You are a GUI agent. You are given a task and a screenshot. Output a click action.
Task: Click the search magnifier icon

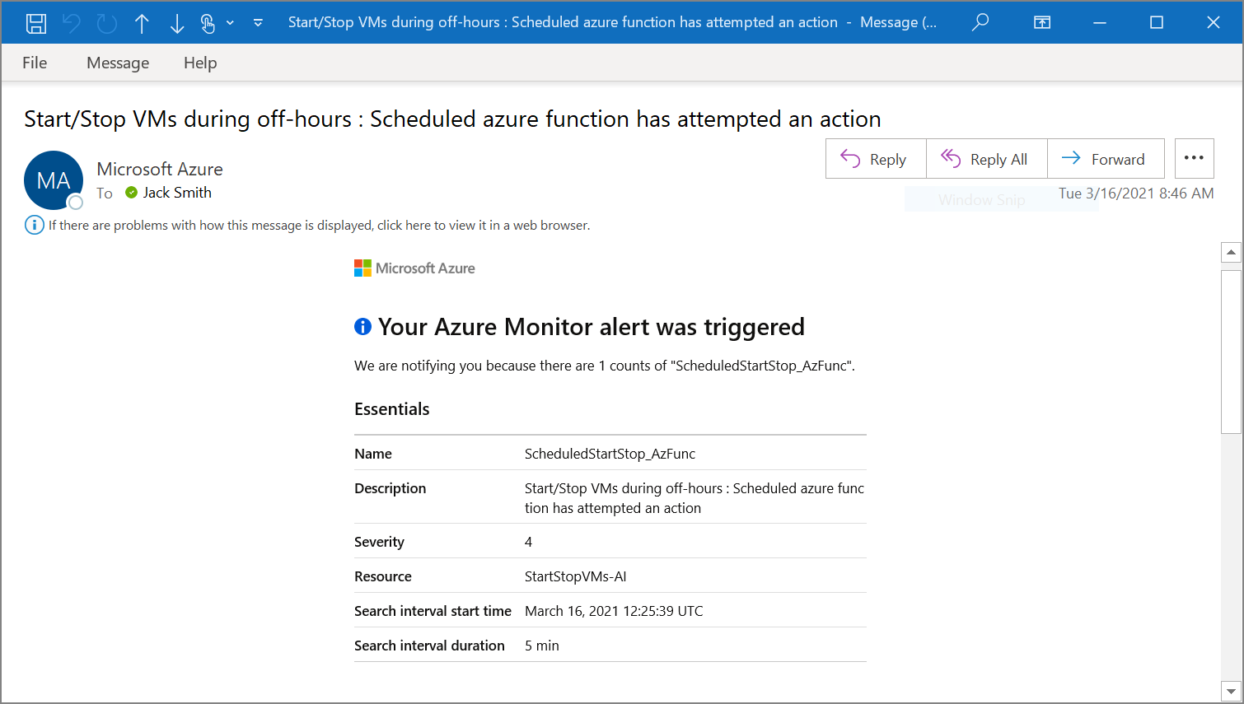tap(980, 22)
